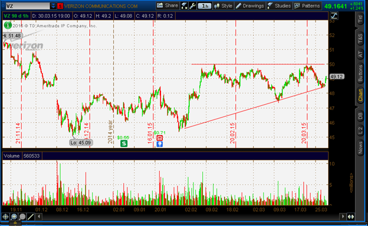This screenshot has width=368, height=227.
Task: Click the 02.02 date axis label
Action: click(x=190, y=209)
